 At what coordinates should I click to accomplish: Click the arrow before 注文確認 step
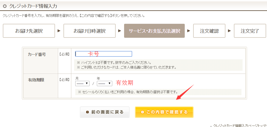[x=189, y=31]
